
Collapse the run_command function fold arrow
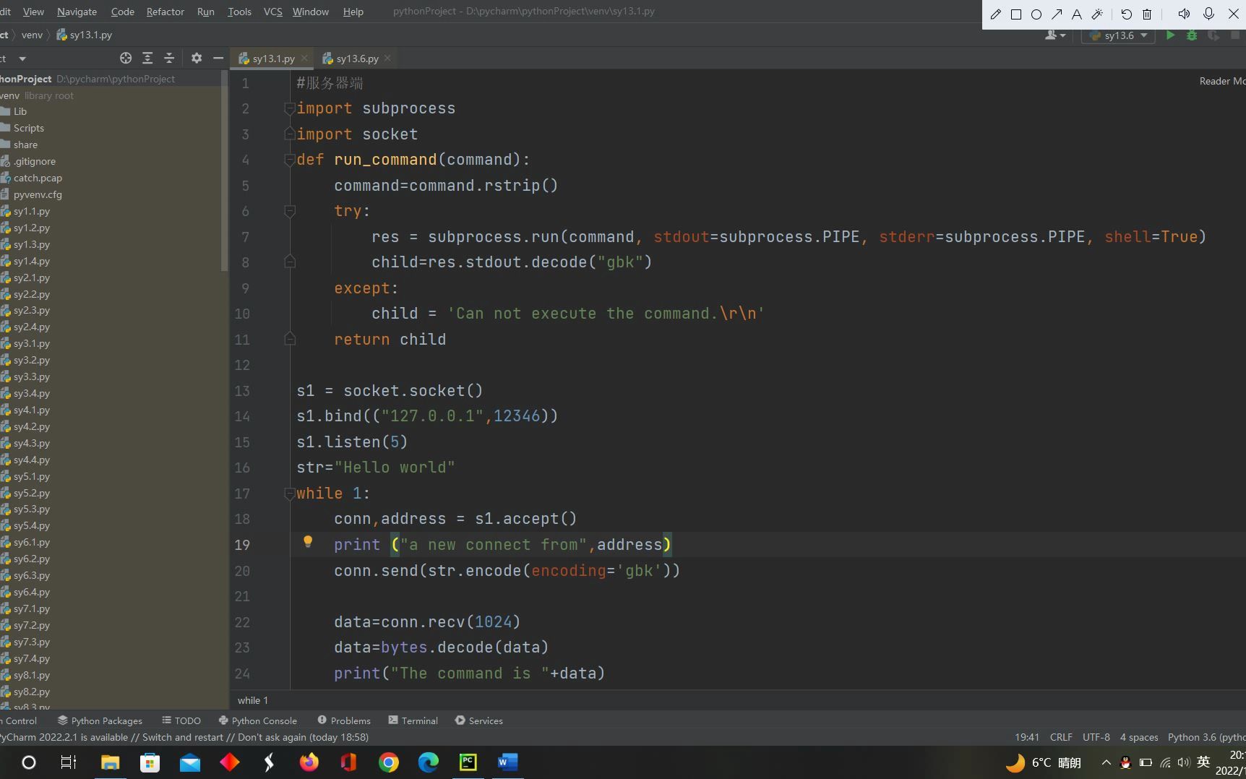click(x=290, y=160)
